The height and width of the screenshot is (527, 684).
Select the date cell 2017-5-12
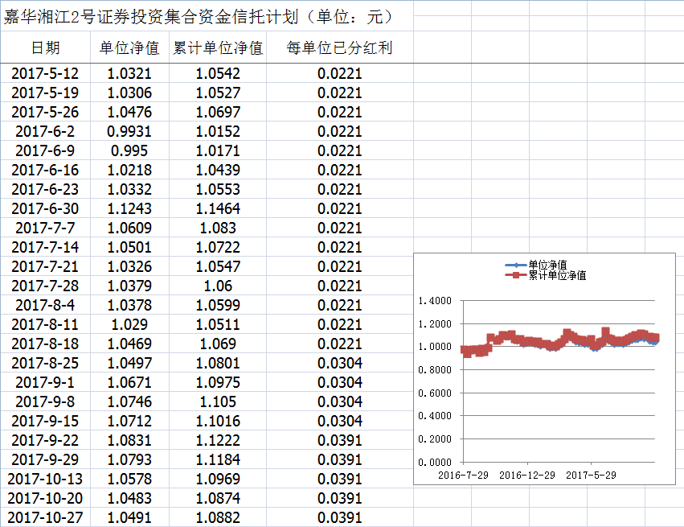click(x=45, y=73)
